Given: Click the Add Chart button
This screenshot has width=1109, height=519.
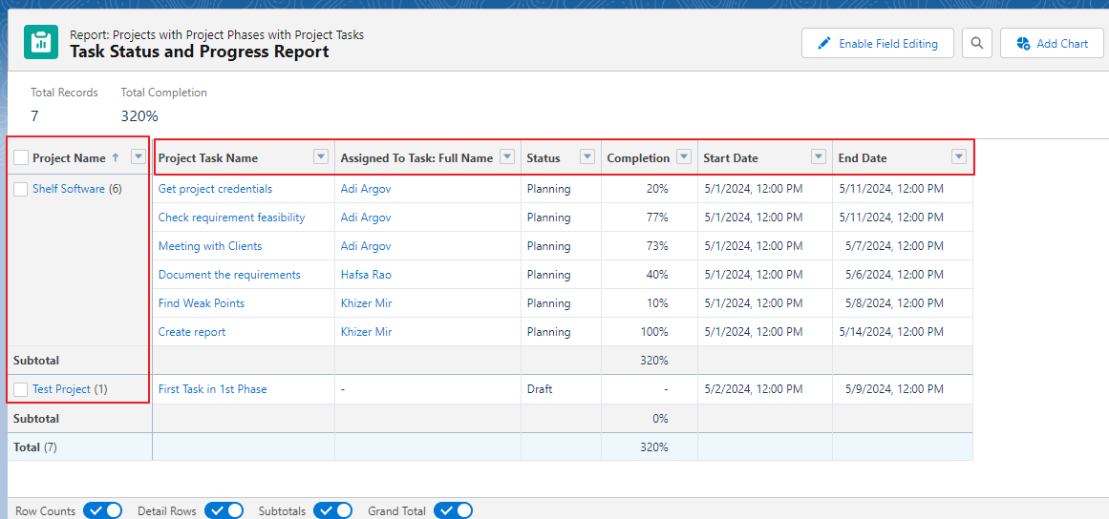Looking at the screenshot, I should (1052, 43).
